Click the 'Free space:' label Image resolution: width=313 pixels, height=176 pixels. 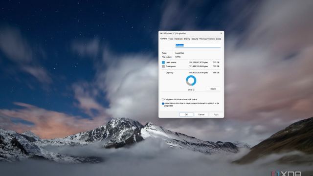pos(171,66)
